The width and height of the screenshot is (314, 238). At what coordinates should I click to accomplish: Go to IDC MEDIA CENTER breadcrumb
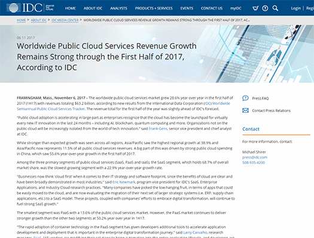[65, 20]
